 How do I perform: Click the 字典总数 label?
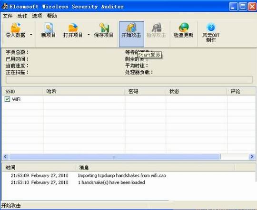pos(17,52)
